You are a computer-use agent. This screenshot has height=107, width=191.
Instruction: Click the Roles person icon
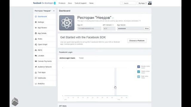coord(36,39)
